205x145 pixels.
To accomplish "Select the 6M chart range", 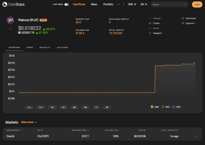I will click(x=86, y=107).
